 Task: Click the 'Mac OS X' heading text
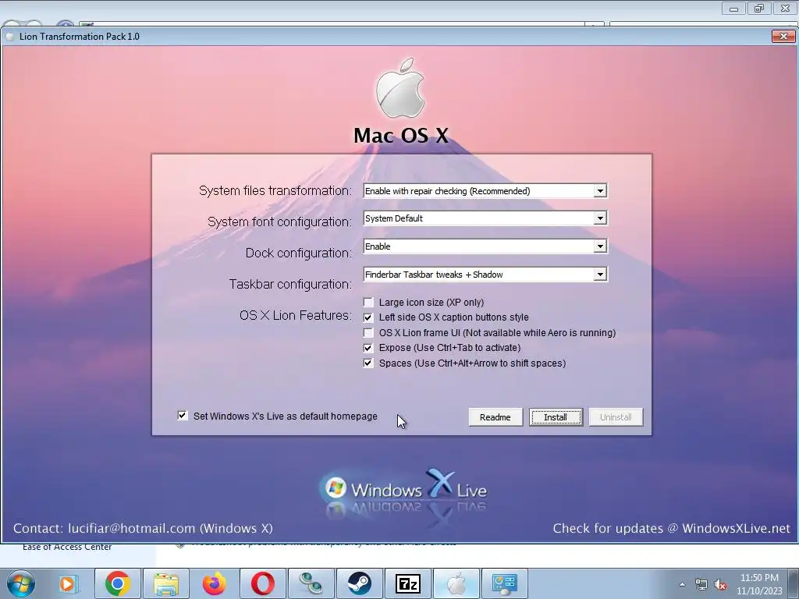coord(401,136)
